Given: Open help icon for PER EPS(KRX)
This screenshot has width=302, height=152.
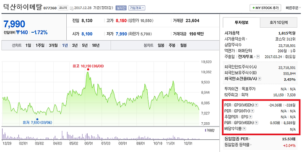Looking at the screenshot, I should (x=253, y=111).
